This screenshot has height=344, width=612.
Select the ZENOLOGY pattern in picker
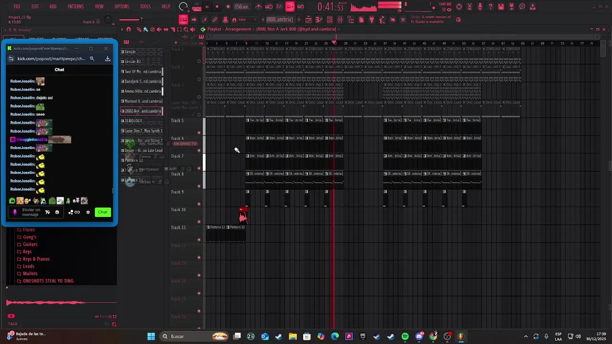pyautogui.click(x=142, y=121)
